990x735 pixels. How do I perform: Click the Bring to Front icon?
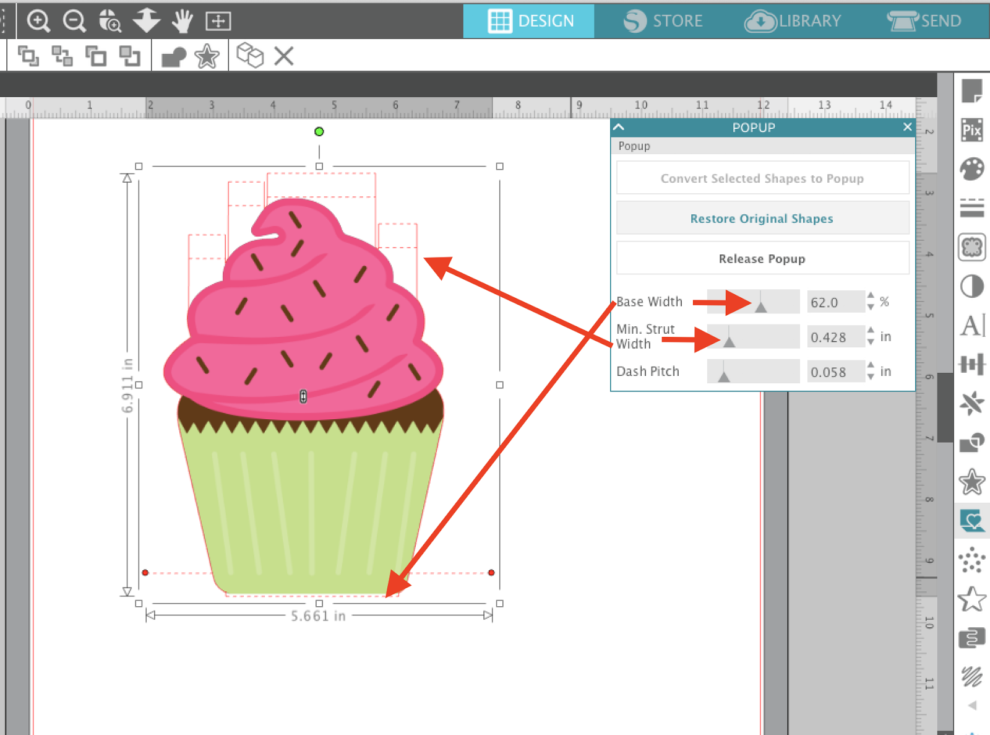pyautogui.click(x=28, y=56)
